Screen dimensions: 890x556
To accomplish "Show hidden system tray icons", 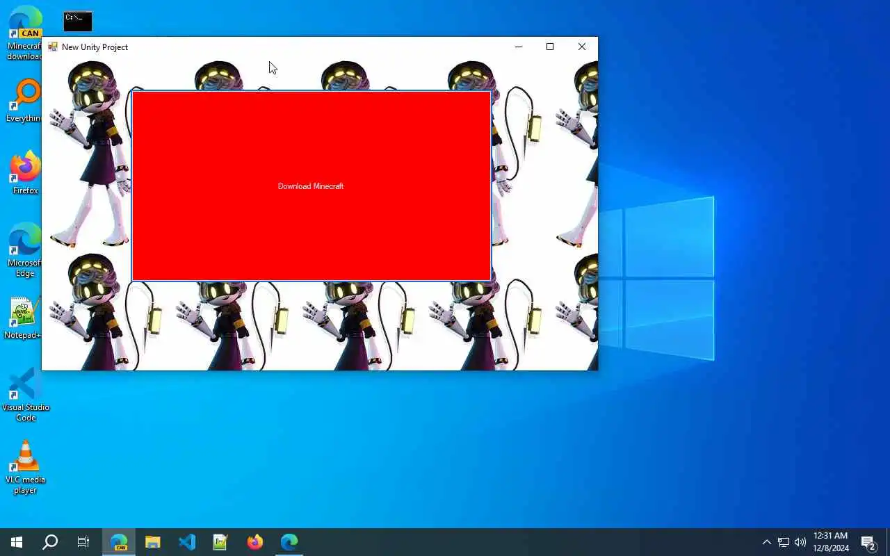I will pyautogui.click(x=766, y=542).
